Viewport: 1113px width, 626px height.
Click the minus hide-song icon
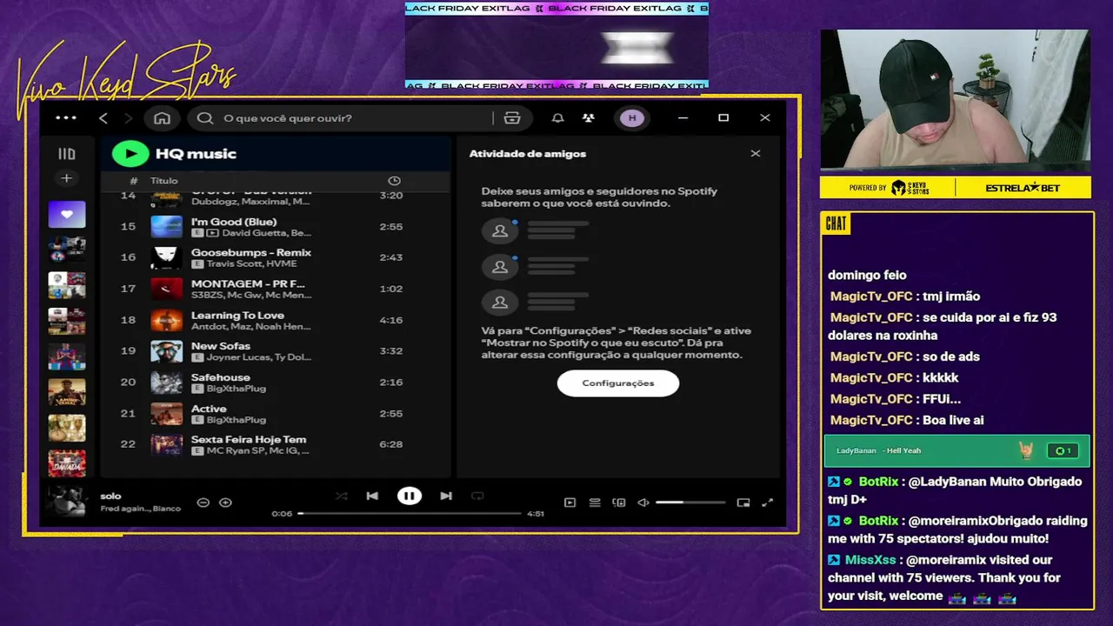coord(203,503)
